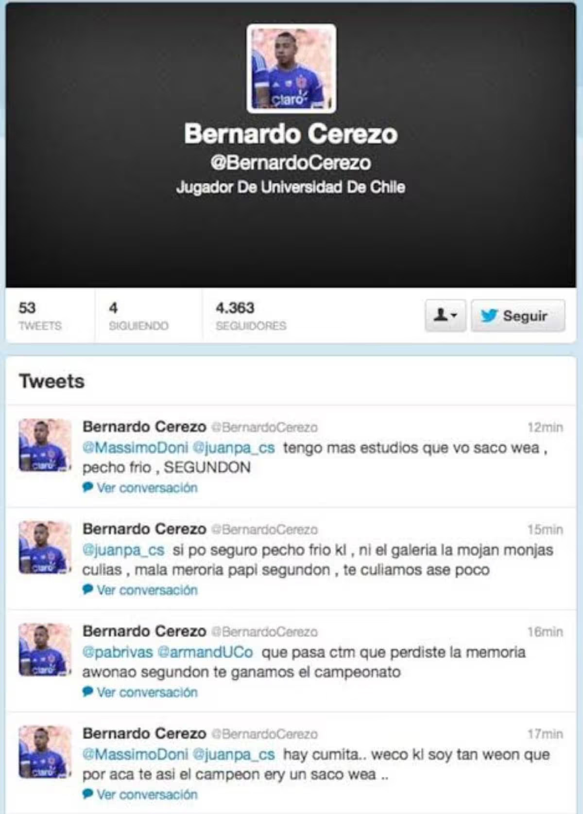Click the speech bubble icon on the 16min tweet
The width and height of the screenshot is (583, 814).
(x=87, y=691)
